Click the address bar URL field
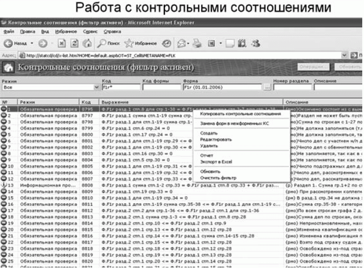Viewport: 364px width, 268px height. [x=184, y=56]
